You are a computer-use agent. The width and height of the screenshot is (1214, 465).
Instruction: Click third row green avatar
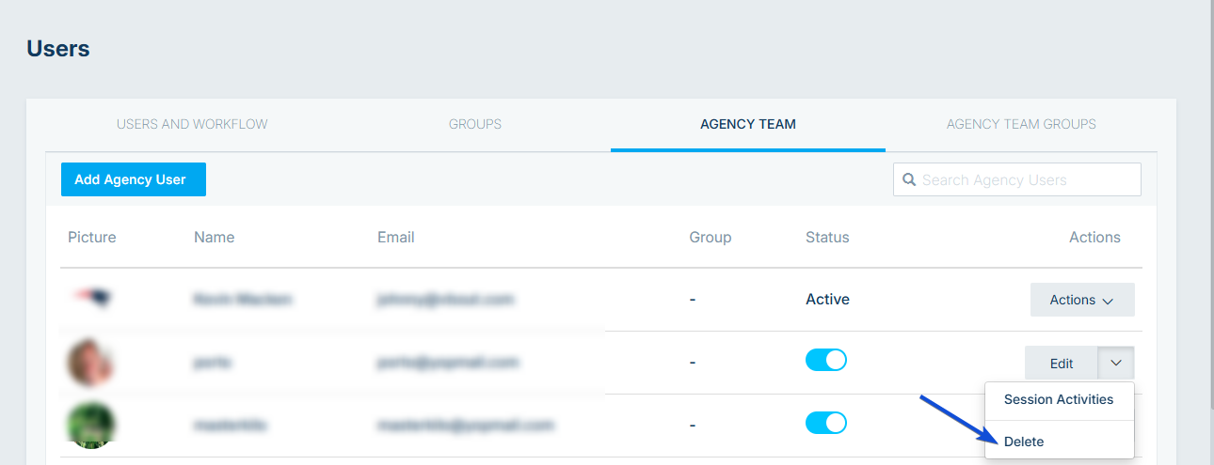coord(91,426)
